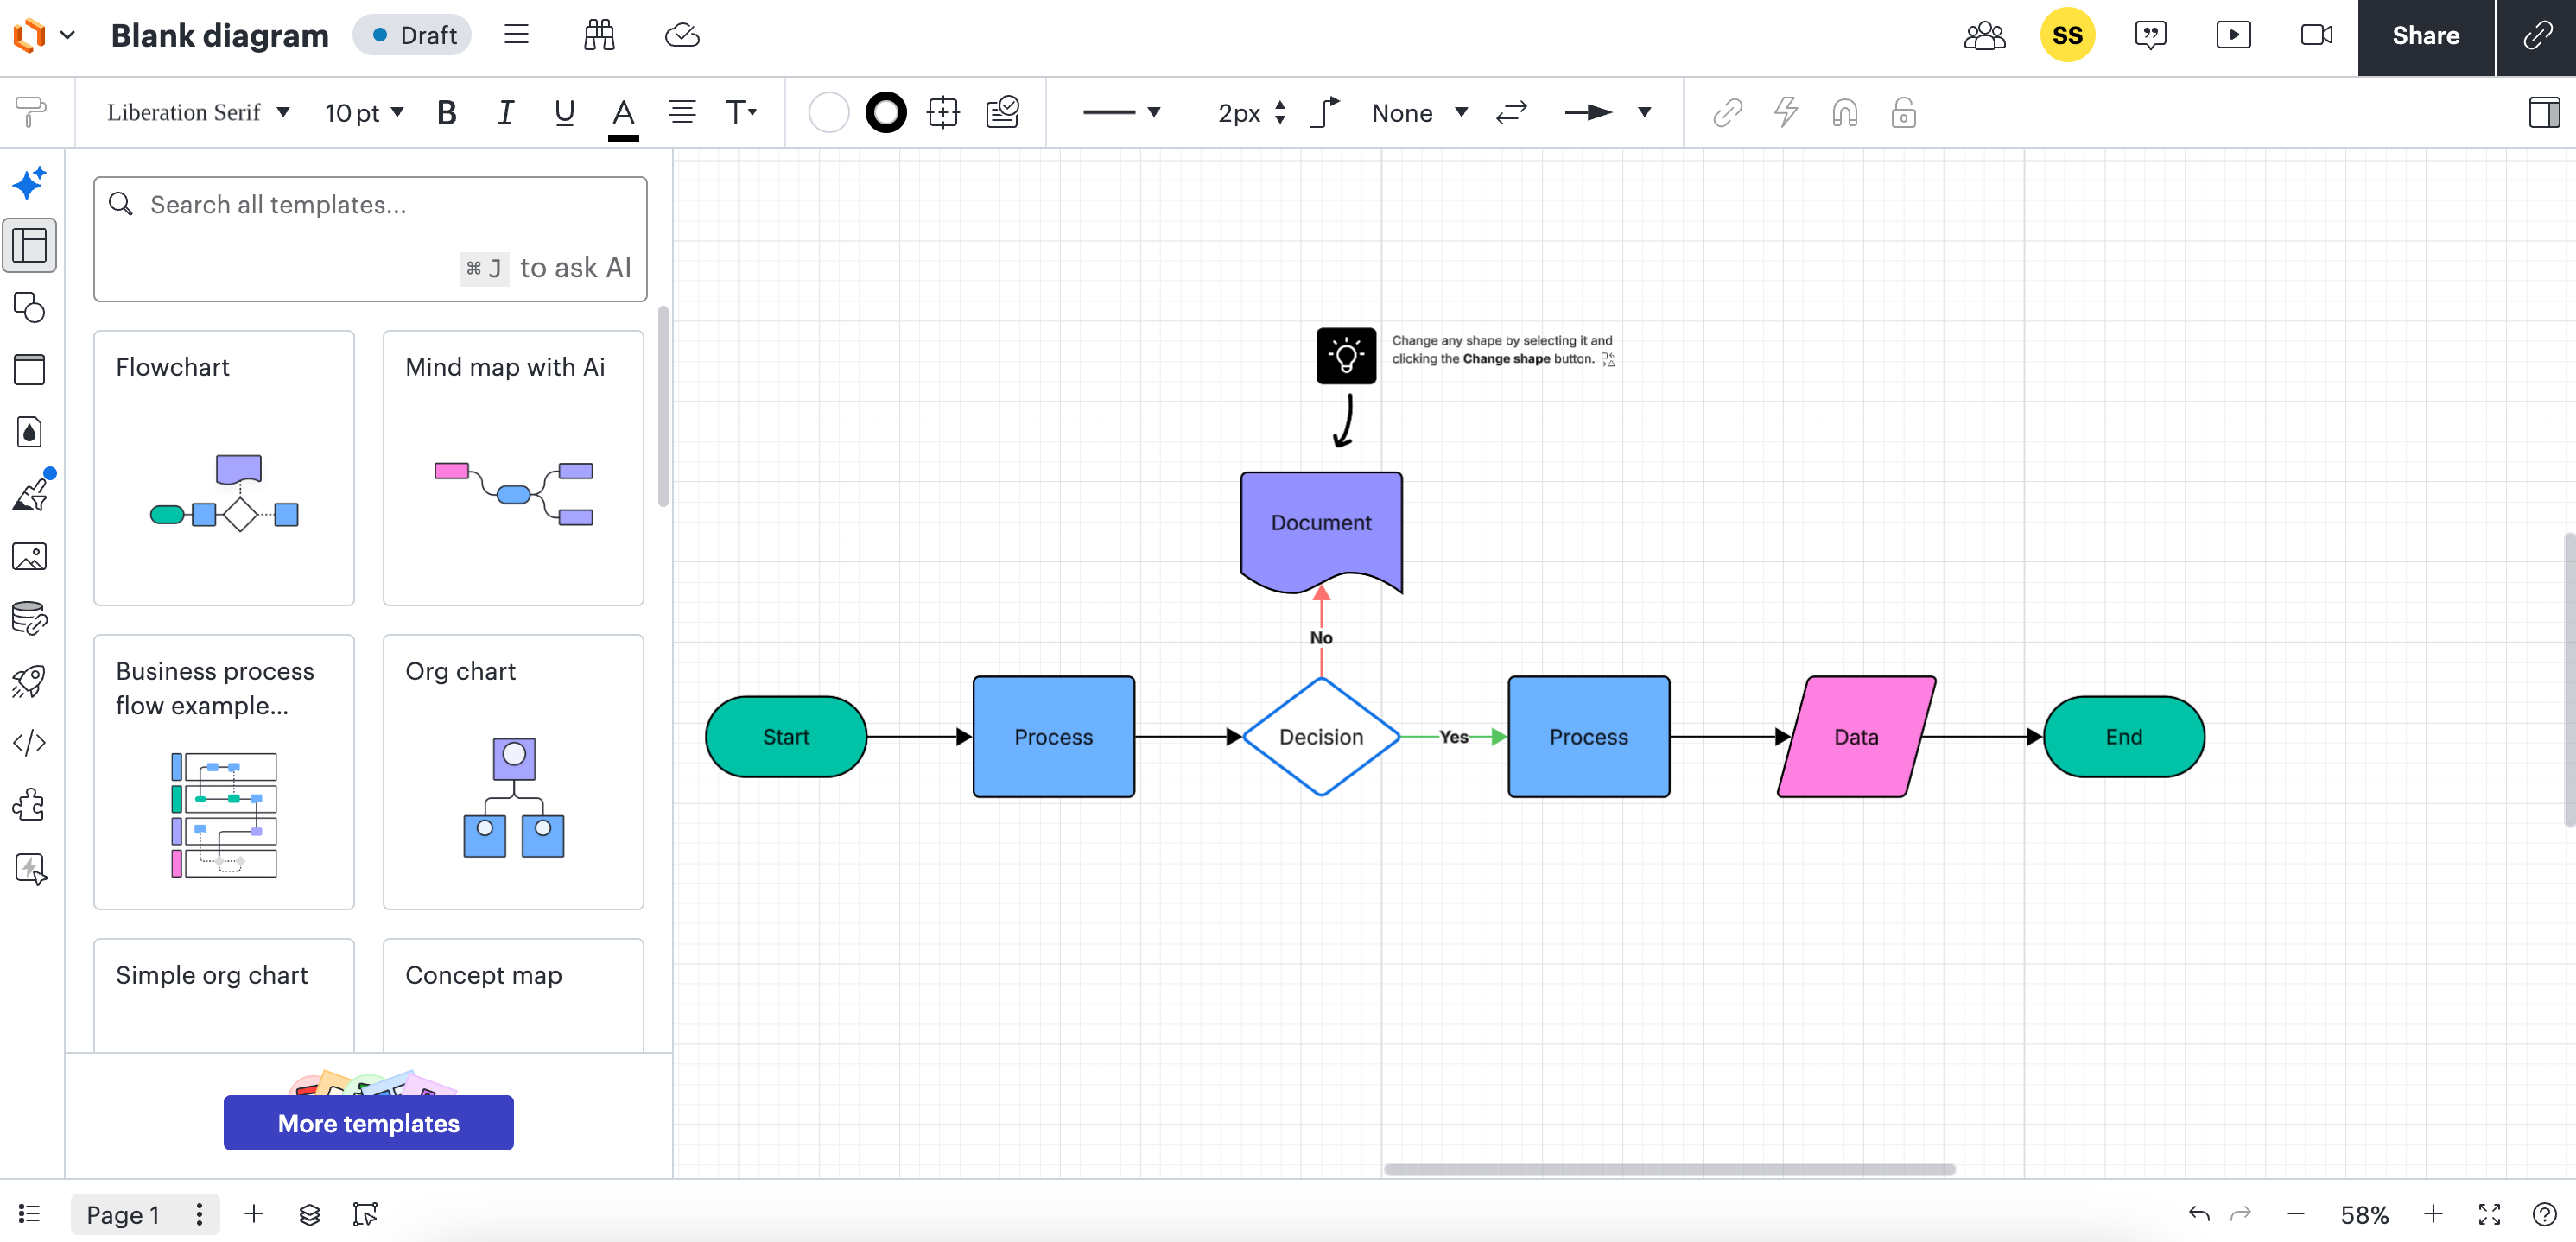This screenshot has width=2576, height=1242.
Task: Open the Draft status dropdown
Action: tap(413, 35)
